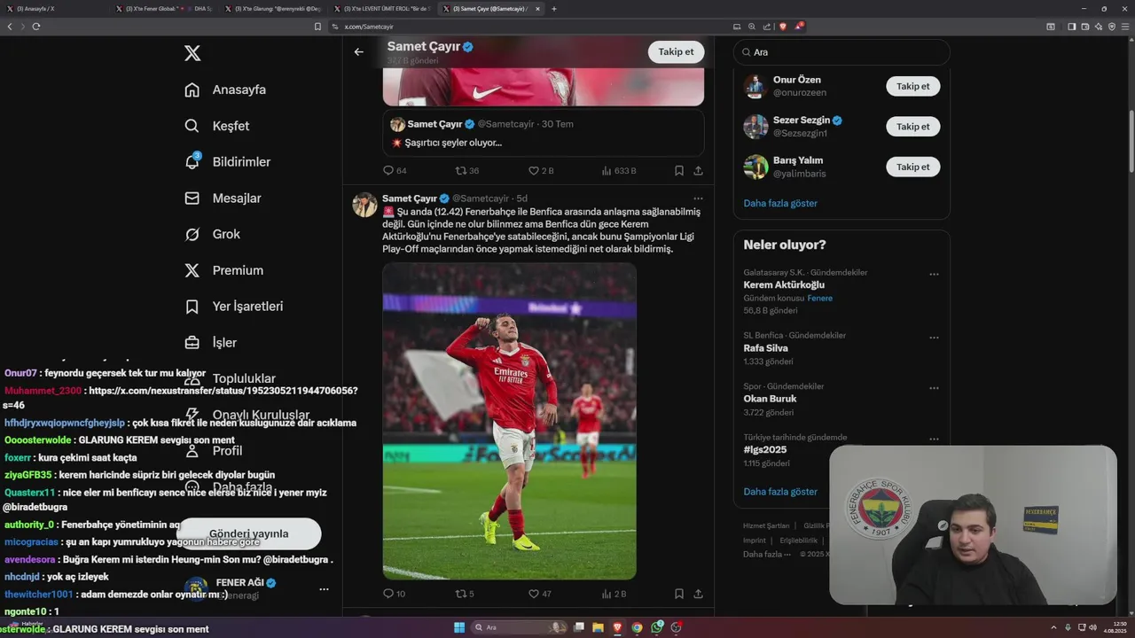Switch to the 'X'te Glarung' tab
Viewport: 1135px width, 638px height.
tap(272, 9)
